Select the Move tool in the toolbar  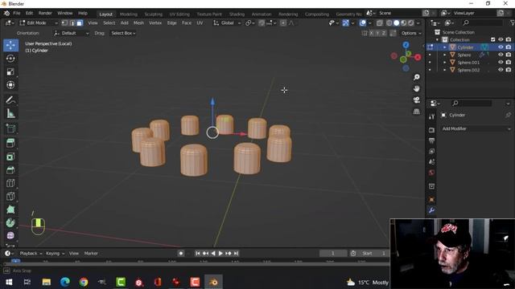click(10, 45)
